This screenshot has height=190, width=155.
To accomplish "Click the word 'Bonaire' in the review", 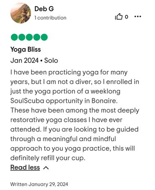I will (103, 101).
